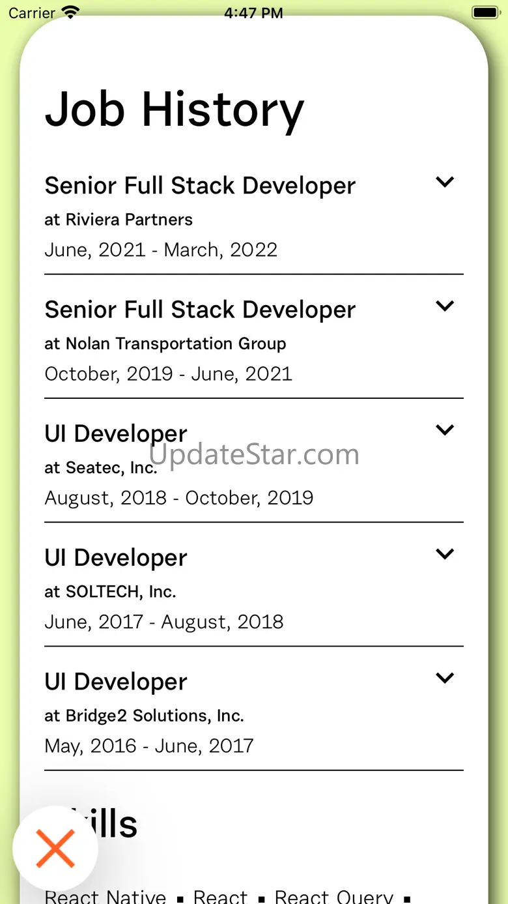Expand the SOLTECH, Inc. job chevron
This screenshot has width=508, height=904.
[x=445, y=554]
